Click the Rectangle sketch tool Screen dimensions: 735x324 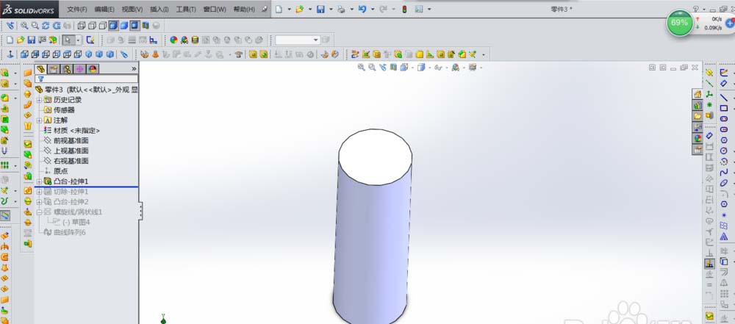coord(724,108)
